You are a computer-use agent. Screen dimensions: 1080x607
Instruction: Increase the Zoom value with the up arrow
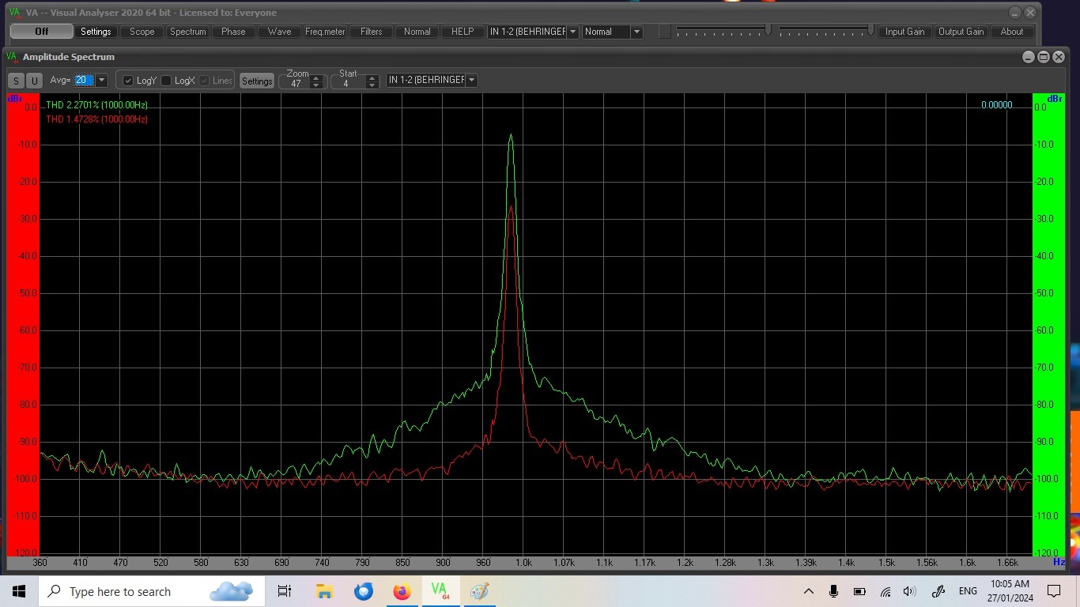click(x=316, y=79)
